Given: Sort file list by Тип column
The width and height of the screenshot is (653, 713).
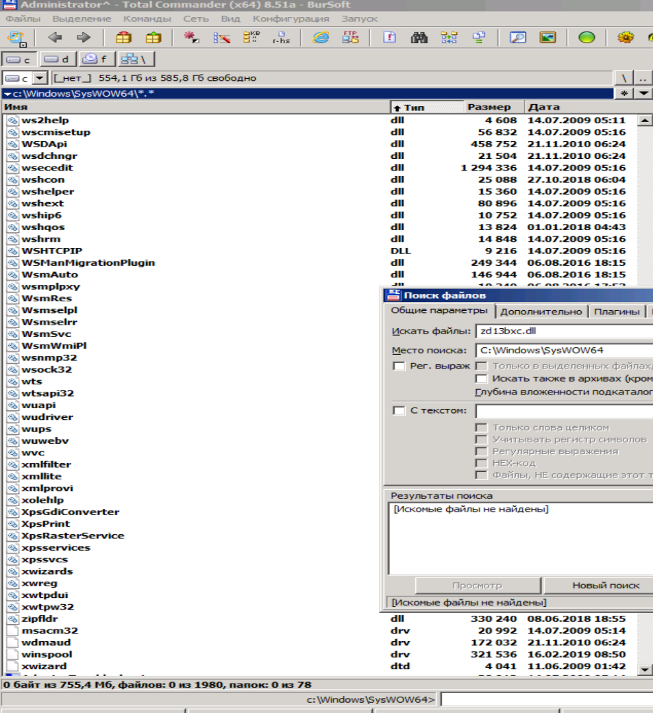Looking at the screenshot, I should click(426, 108).
